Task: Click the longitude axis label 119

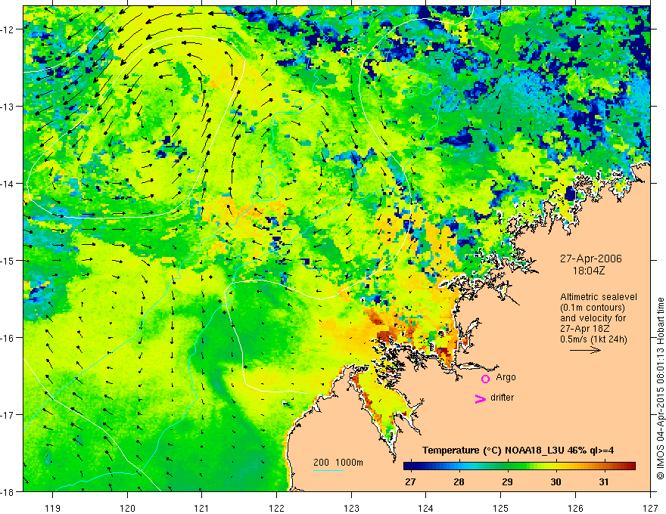Action: [x=53, y=508]
